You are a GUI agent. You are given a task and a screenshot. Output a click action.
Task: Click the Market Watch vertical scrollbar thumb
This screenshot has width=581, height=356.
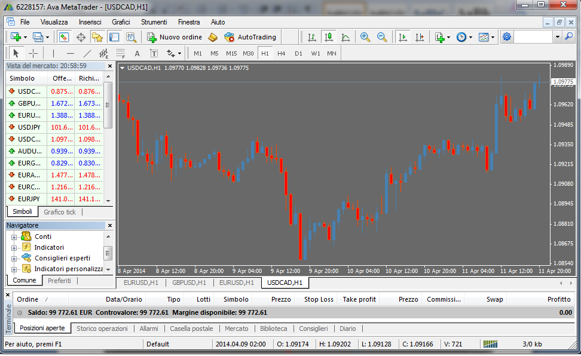click(108, 105)
